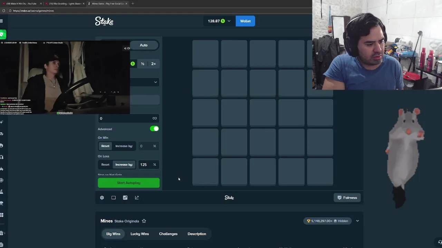Open the game settings gear icon
The height and width of the screenshot is (248, 442).
pyautogui.click(x=102, y=198)
